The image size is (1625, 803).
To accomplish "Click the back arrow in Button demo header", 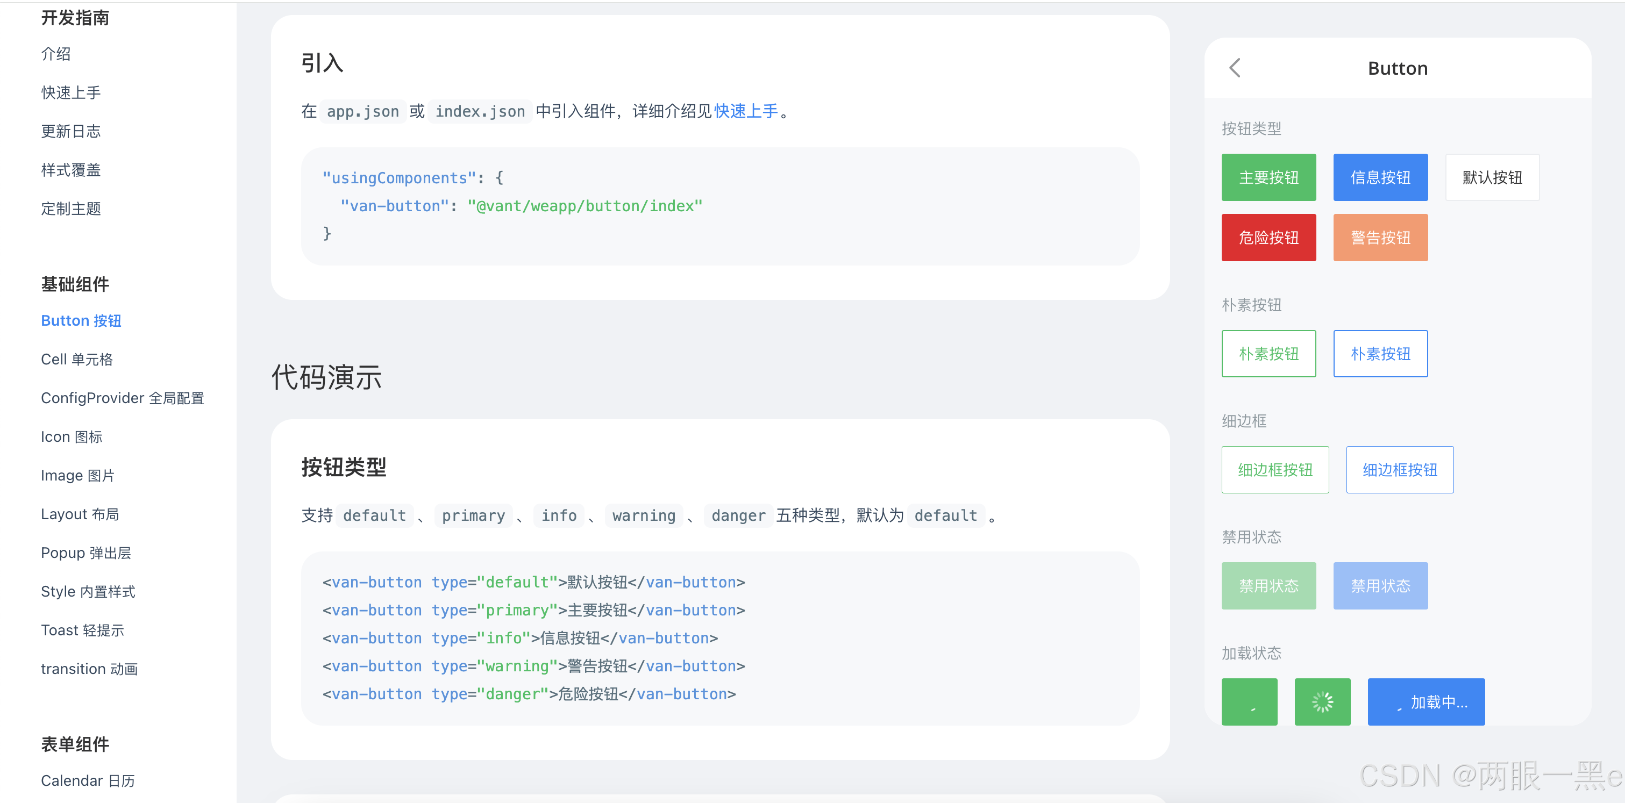I will point(1235,68).
